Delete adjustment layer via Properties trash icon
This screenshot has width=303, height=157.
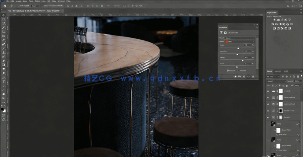coord(253,77)
